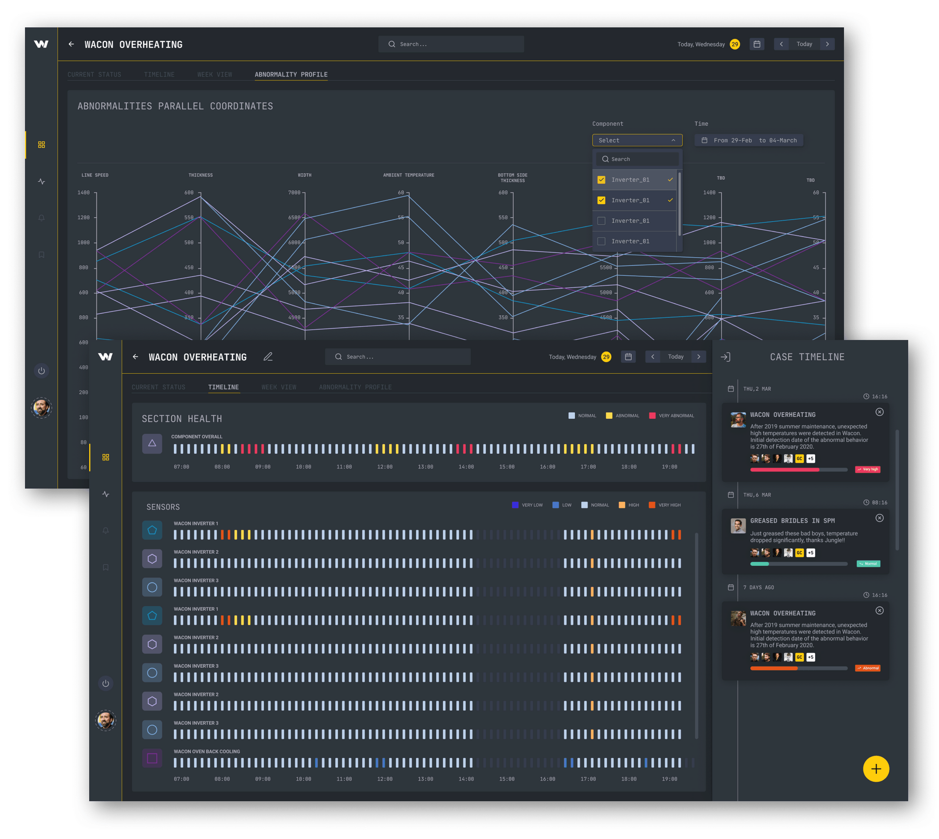The width and height of the screenshot is (939, 839).
Task: Click the Component Overall triangle icon
Action: tap(152, 443)
